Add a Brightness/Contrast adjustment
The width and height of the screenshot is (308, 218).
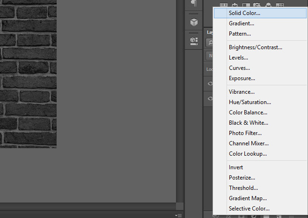click(255, 47)
